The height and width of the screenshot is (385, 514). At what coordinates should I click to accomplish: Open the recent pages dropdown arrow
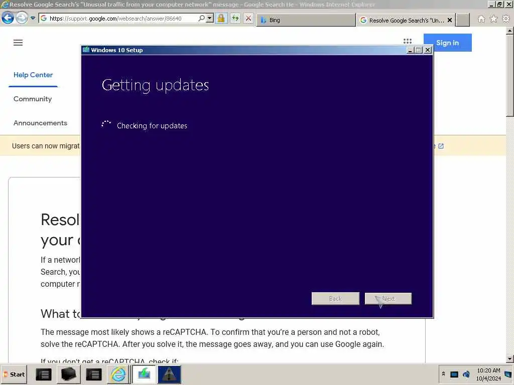coord(33,19)
